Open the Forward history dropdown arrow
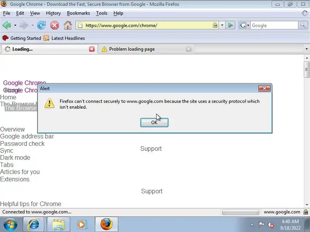Image resolution: width=310 pixels, height=232 pixels. pos(33,26)
